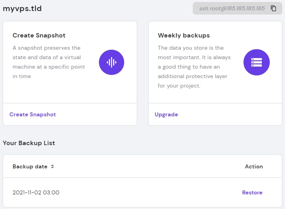The image size is (285, 209).
Task: Click the myvps.tld server title
Action: [x=22, y=8]
